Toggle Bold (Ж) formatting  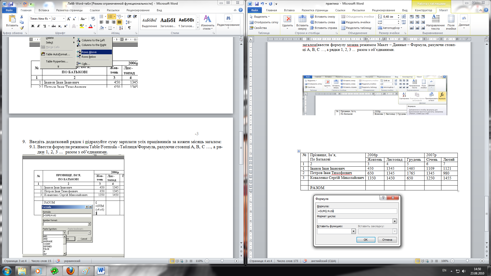[32, 26]
